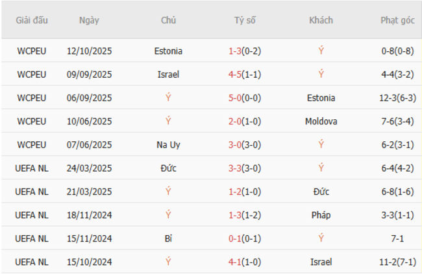The image size is (422, 274).
Task: Click the "Tỷ số" column header
Action: [245, 20]
